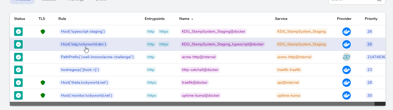Click the horizontal scrollbar under the table

tap(192, 104)
